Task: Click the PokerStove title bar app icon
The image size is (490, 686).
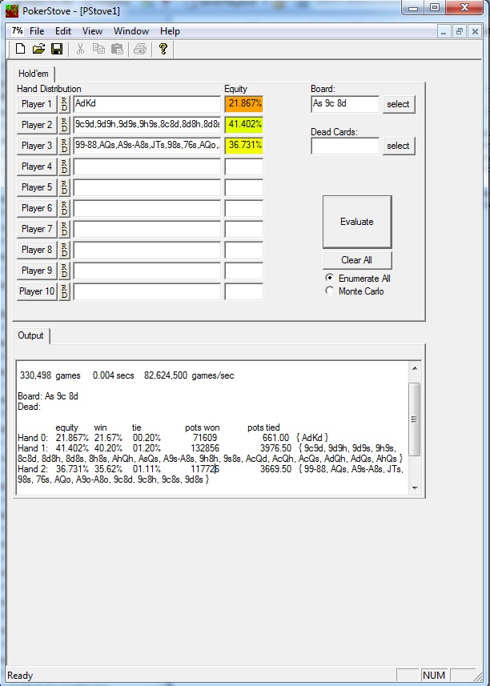Action: [x=12, y=10]
